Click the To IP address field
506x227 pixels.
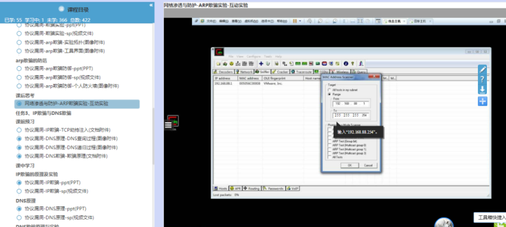[x=351, y=115]
